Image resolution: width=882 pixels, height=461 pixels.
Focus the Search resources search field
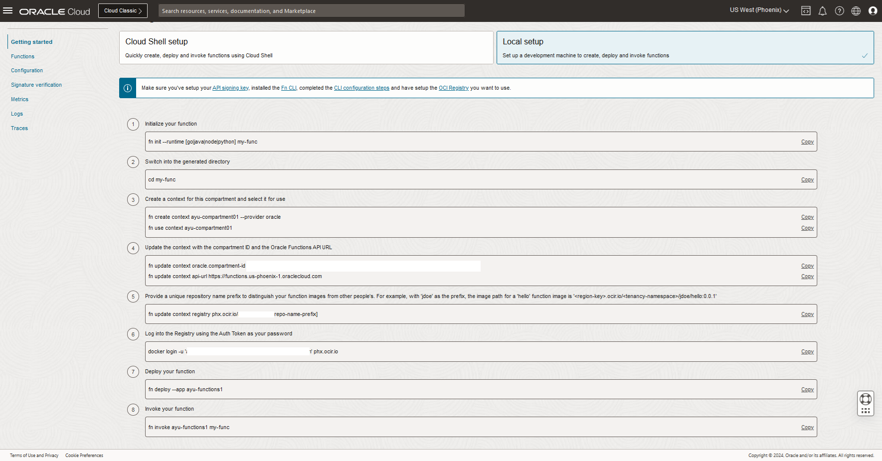311,11
